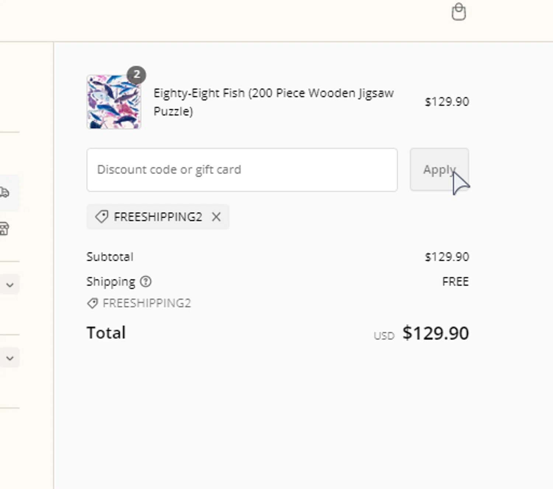Click the FREESHIPPING2 chip label
This screenshot has width=553, height=489.
pyautogui.click(x=158, y=217)
